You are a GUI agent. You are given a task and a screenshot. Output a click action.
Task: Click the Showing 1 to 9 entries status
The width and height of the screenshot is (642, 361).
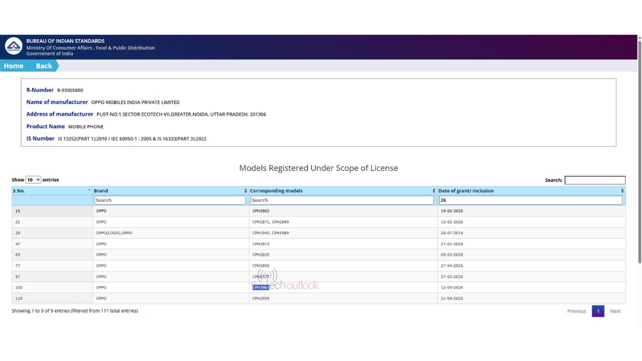[75, 311]
